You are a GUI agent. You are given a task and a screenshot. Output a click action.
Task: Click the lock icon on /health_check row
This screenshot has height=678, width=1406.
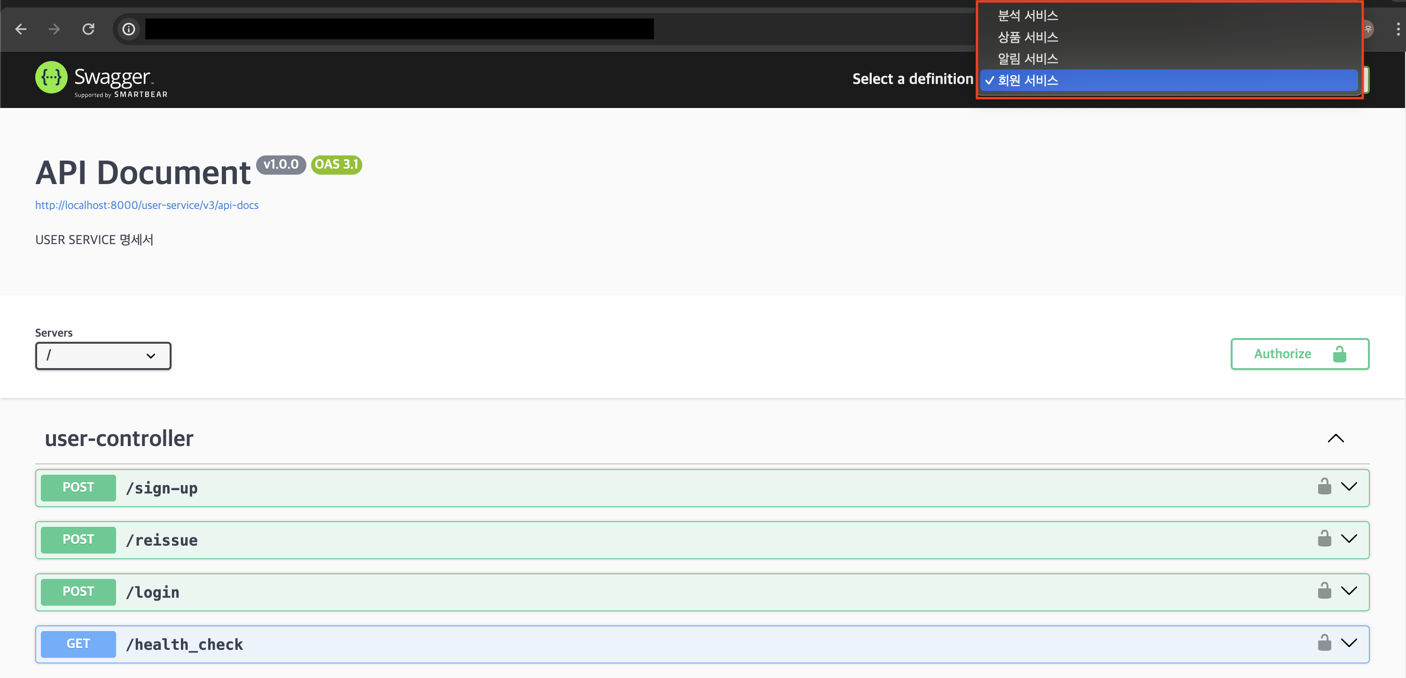[x=1324, y=642]
